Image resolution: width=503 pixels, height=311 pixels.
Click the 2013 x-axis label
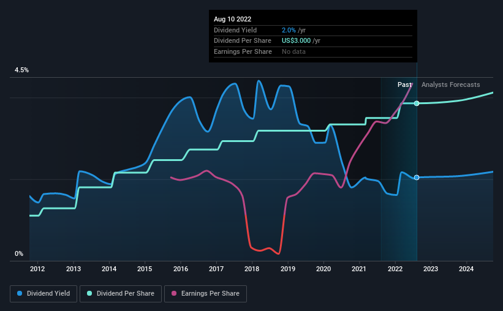point(74,269)
